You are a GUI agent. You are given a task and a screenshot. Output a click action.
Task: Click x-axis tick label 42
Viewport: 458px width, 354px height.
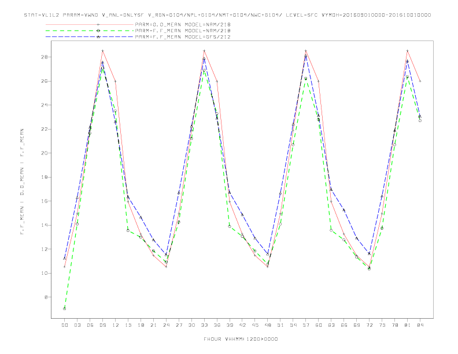point(242,325)
